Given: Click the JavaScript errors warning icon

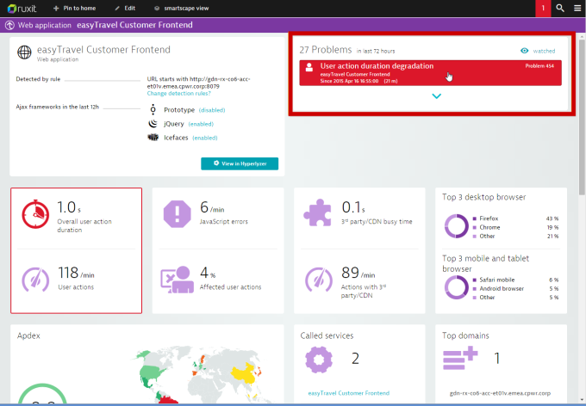Looking at the screenshot, I should (178, 214).
